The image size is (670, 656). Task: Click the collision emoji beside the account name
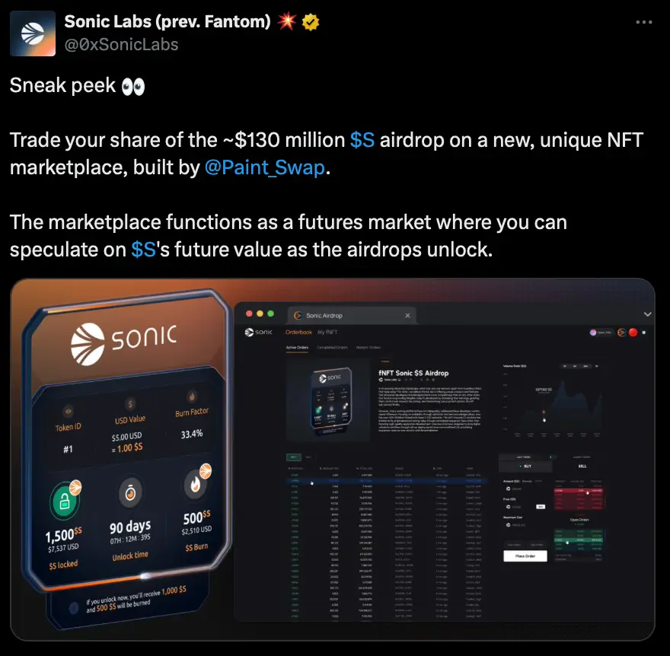pyautogui.click(x=287, y=21)
